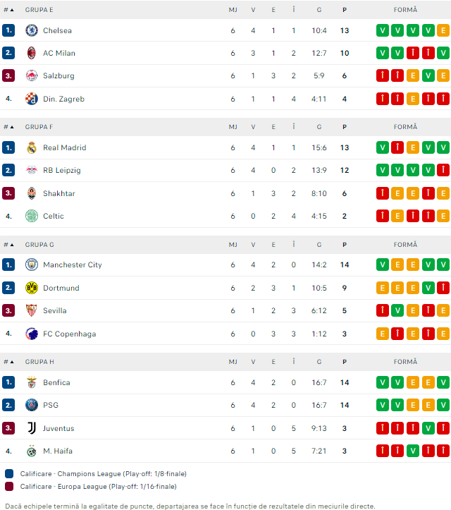Select the Juventus logo icon

pos(32,428)
